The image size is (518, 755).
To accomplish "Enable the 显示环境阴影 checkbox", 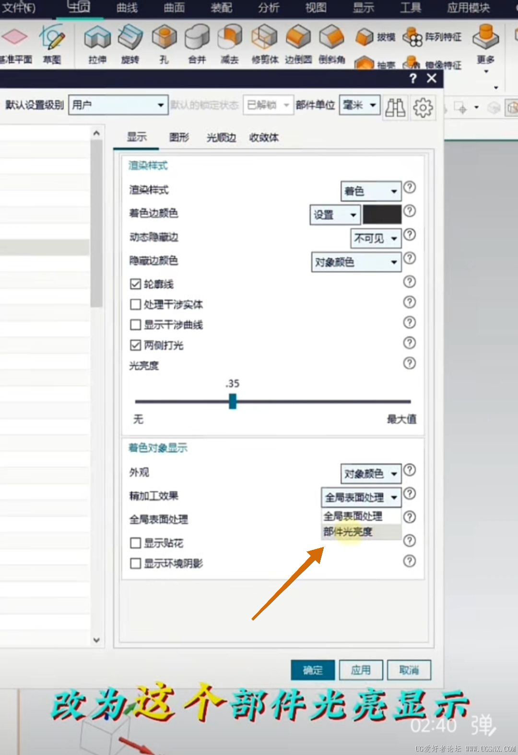I will 135,563.
